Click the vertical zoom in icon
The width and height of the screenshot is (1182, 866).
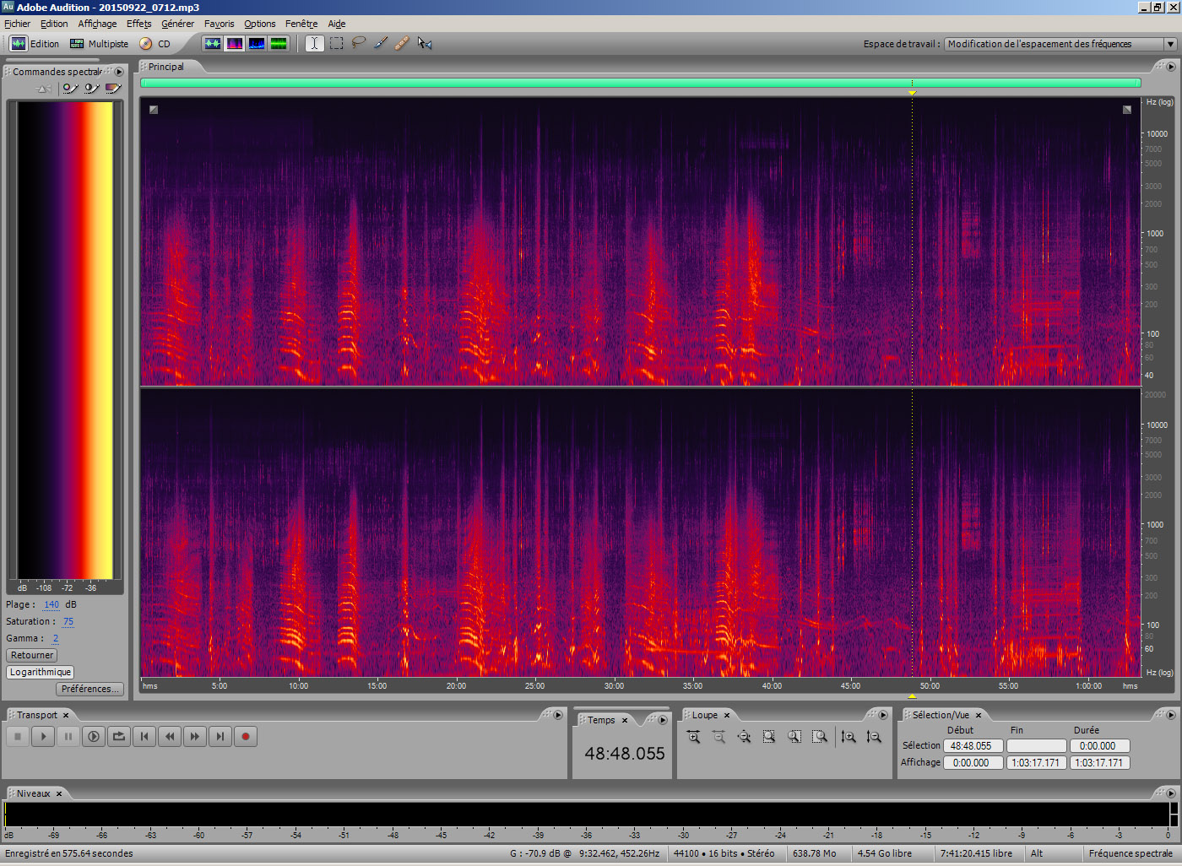(x=849, y=737)
